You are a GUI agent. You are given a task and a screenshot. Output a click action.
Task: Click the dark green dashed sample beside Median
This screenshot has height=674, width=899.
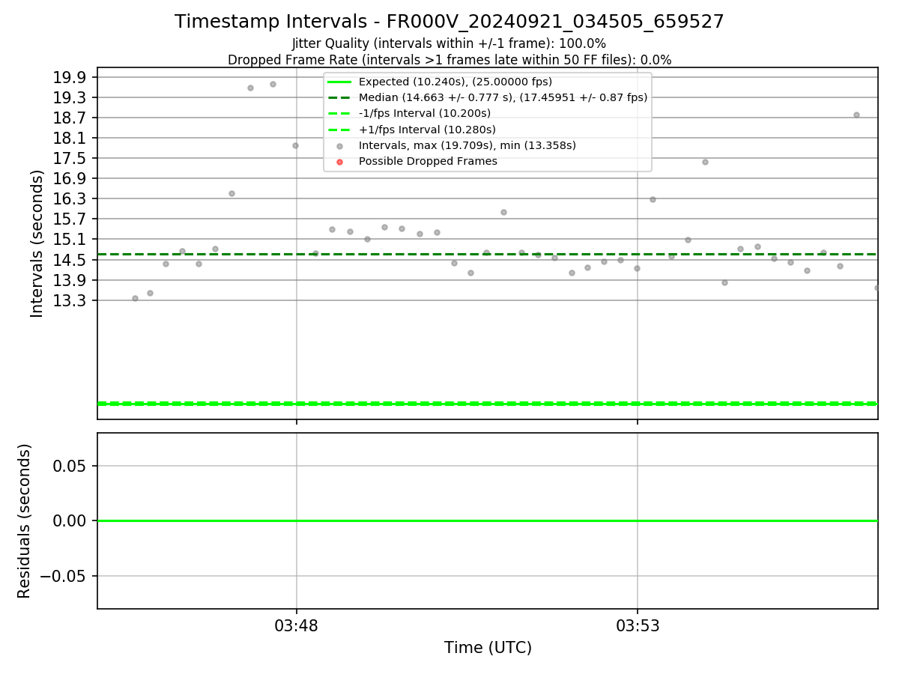pos(340,97)
